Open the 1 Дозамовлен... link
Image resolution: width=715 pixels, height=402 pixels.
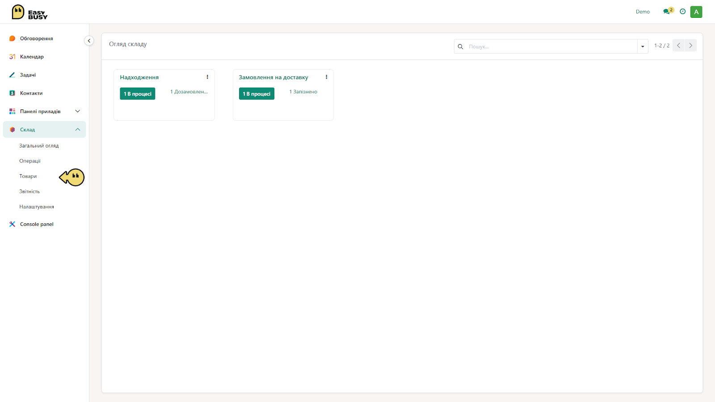coord(189,92)
